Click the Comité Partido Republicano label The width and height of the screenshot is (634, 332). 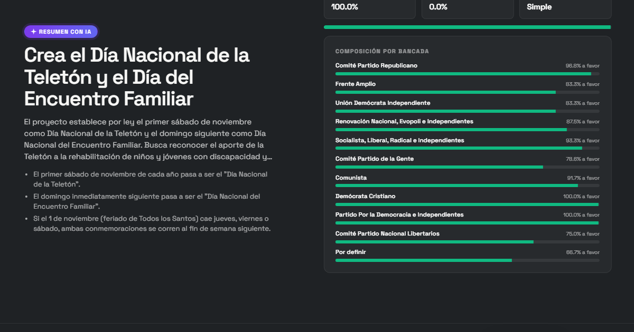pyautogui.click(x=376, y=65)
